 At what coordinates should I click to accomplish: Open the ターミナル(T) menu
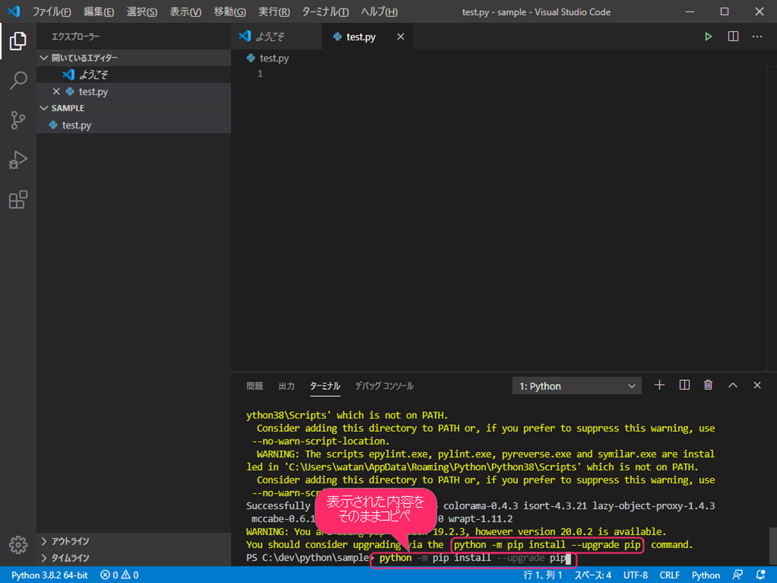[x=325, y=12]
